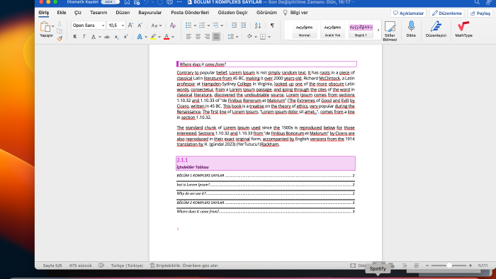The image size is (496, 279).
Task: Open the Change Case Aa dropdown
Action: click(x=157, y=25)
